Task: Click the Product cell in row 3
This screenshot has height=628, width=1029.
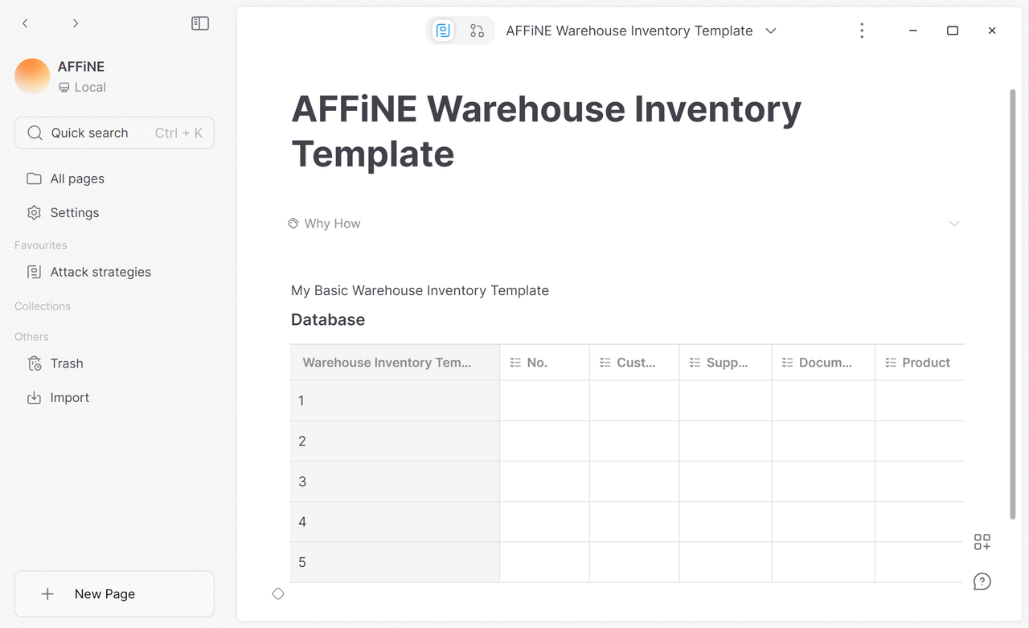Action: [920, 482]
